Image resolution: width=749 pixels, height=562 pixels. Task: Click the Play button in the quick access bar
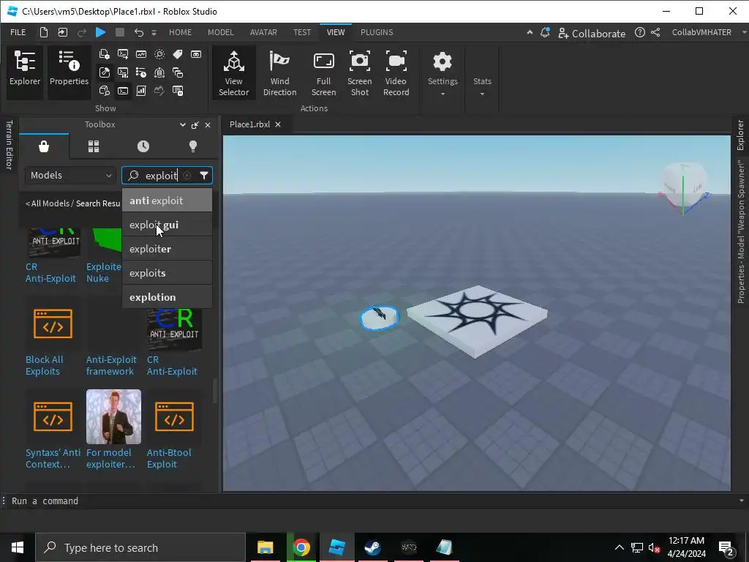coord(100,32)
